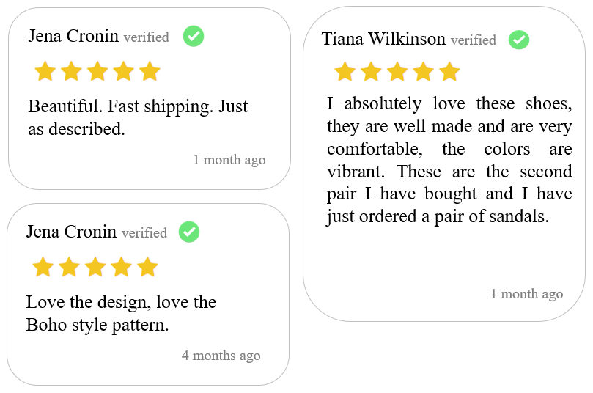Select the fifth star in Tiana Wilkinson's rating
The width and height of the screenshot is (593, 393).
click(x=449, y=72)
